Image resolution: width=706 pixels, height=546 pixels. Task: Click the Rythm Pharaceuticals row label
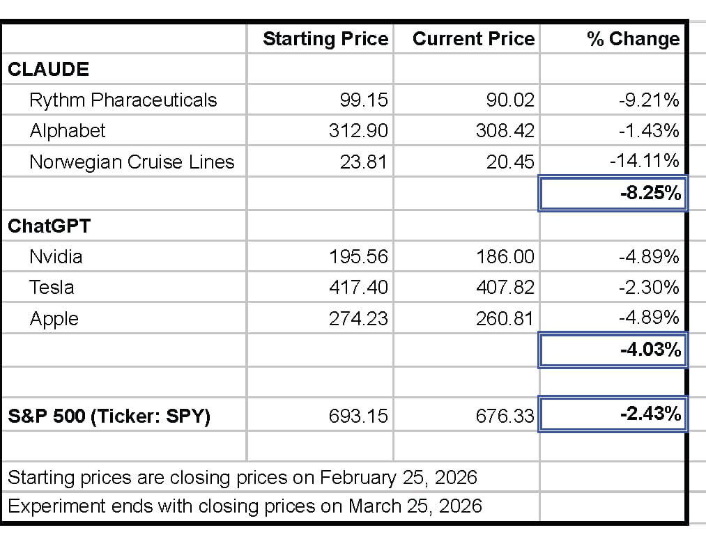tap(123, 100)
